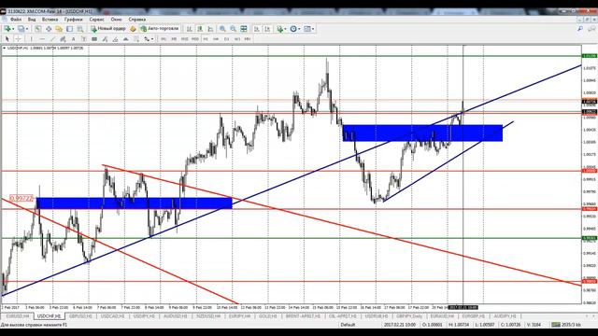Expand the Profiles dropdown arrow
Viewport: 598px width, 336px height.
pos(27,29)
